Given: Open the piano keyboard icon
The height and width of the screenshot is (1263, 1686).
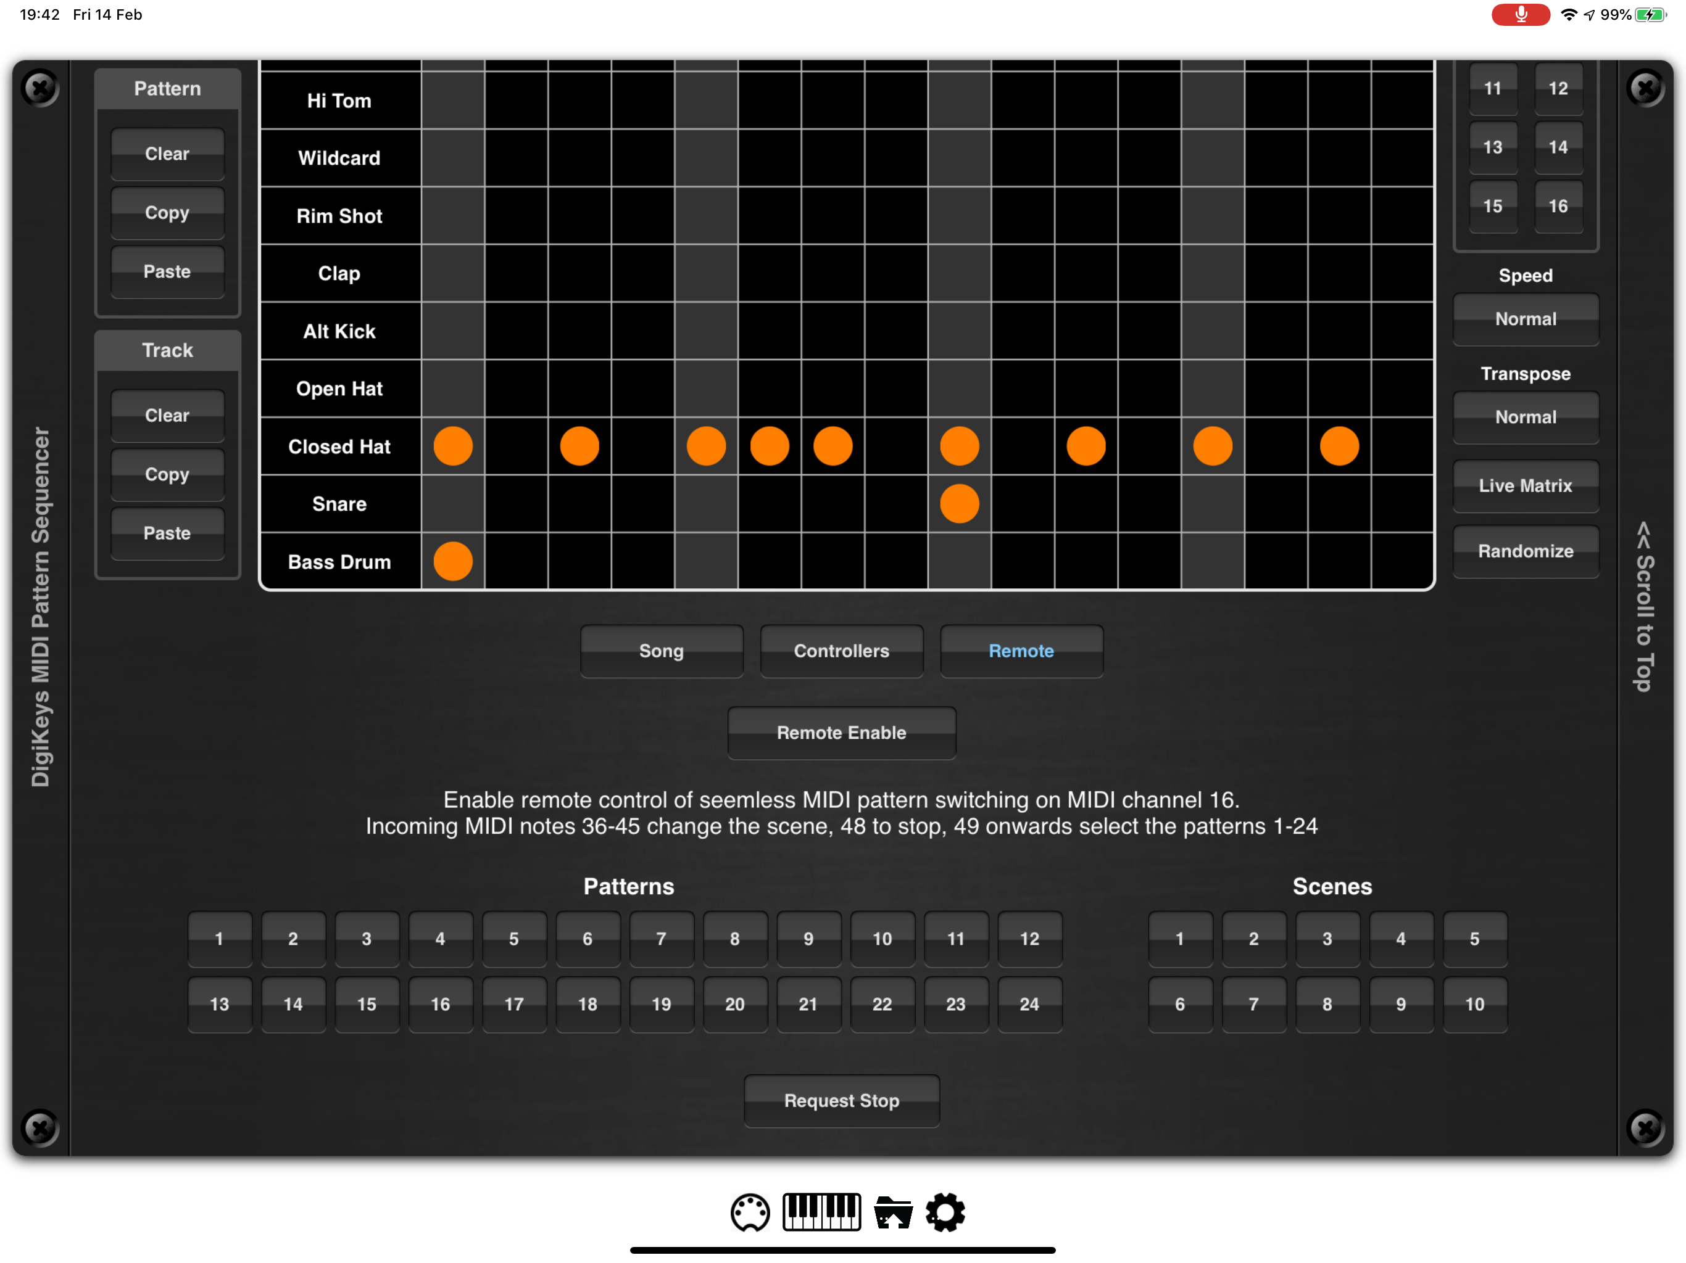Looking at the screenshot, I should coord(821,1212).
